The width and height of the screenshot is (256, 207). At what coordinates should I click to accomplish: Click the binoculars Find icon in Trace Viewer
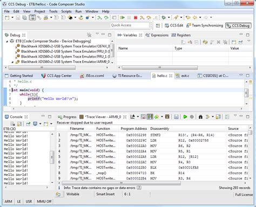(200, 117)
